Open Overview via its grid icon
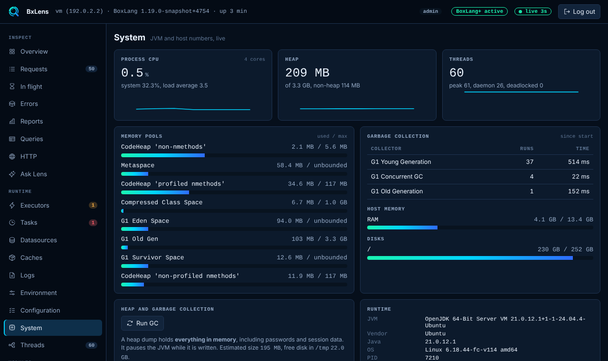 [x=12, y=51]
